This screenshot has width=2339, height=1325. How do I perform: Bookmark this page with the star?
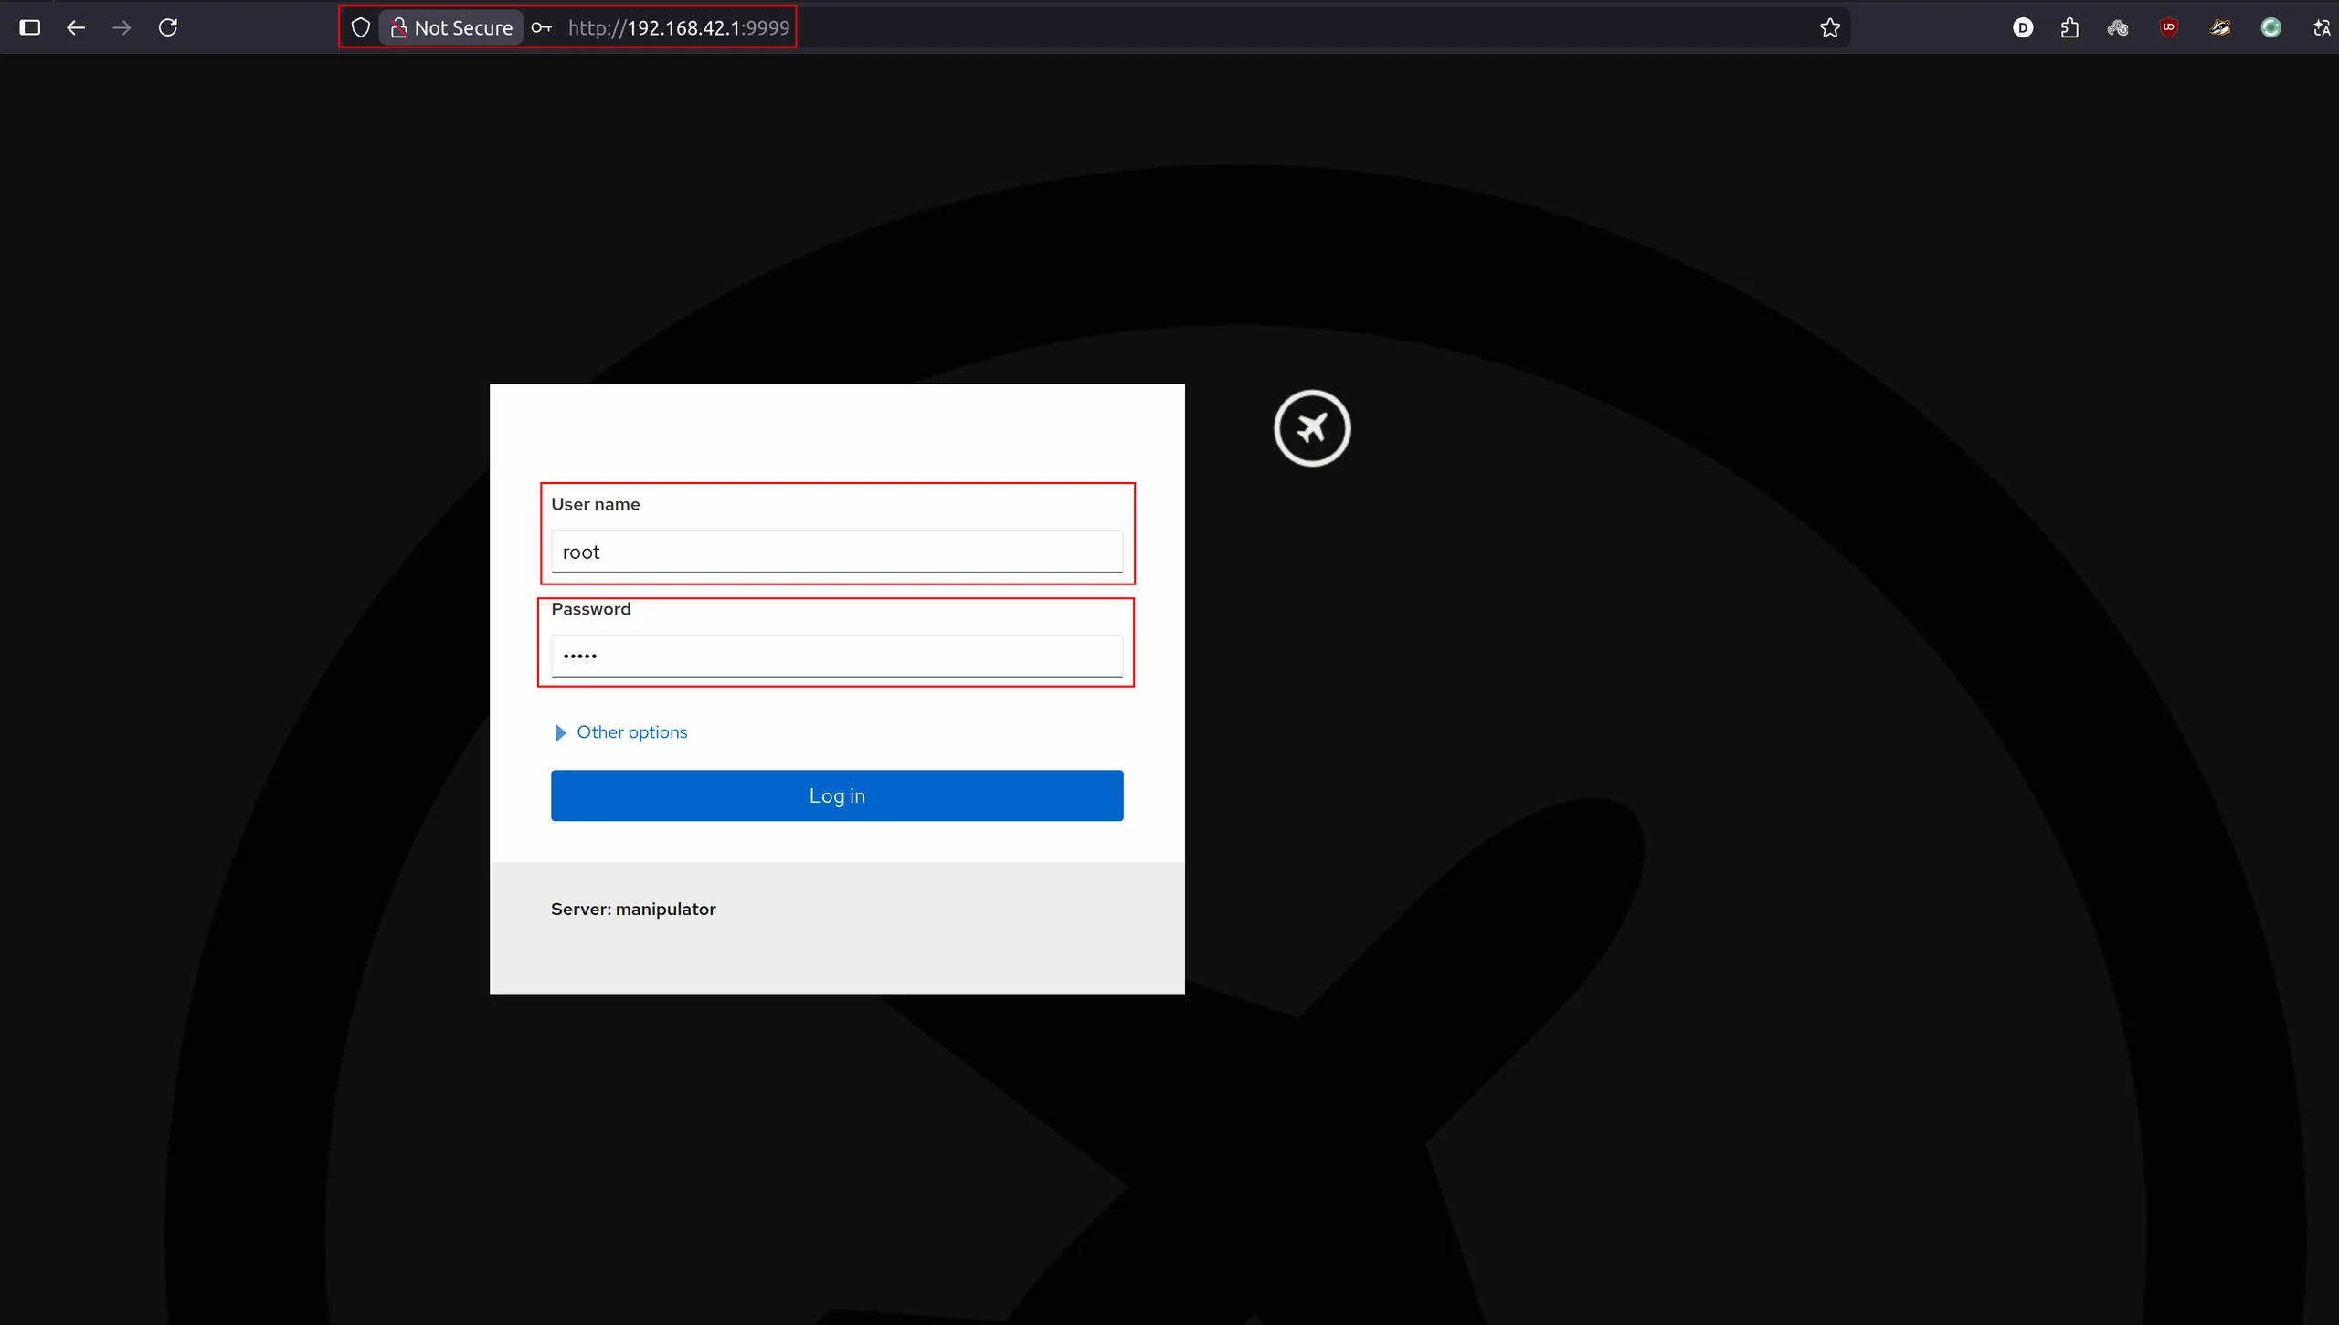click(x=1830, y=27)
